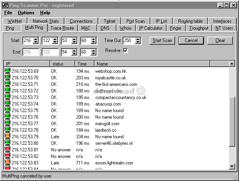Select the marsgolf.com entry
The image size is (239, 181).
(x=116, y=124)
